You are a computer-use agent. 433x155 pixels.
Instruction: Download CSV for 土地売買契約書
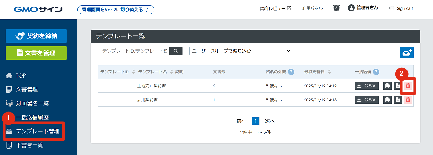[366, 86]
